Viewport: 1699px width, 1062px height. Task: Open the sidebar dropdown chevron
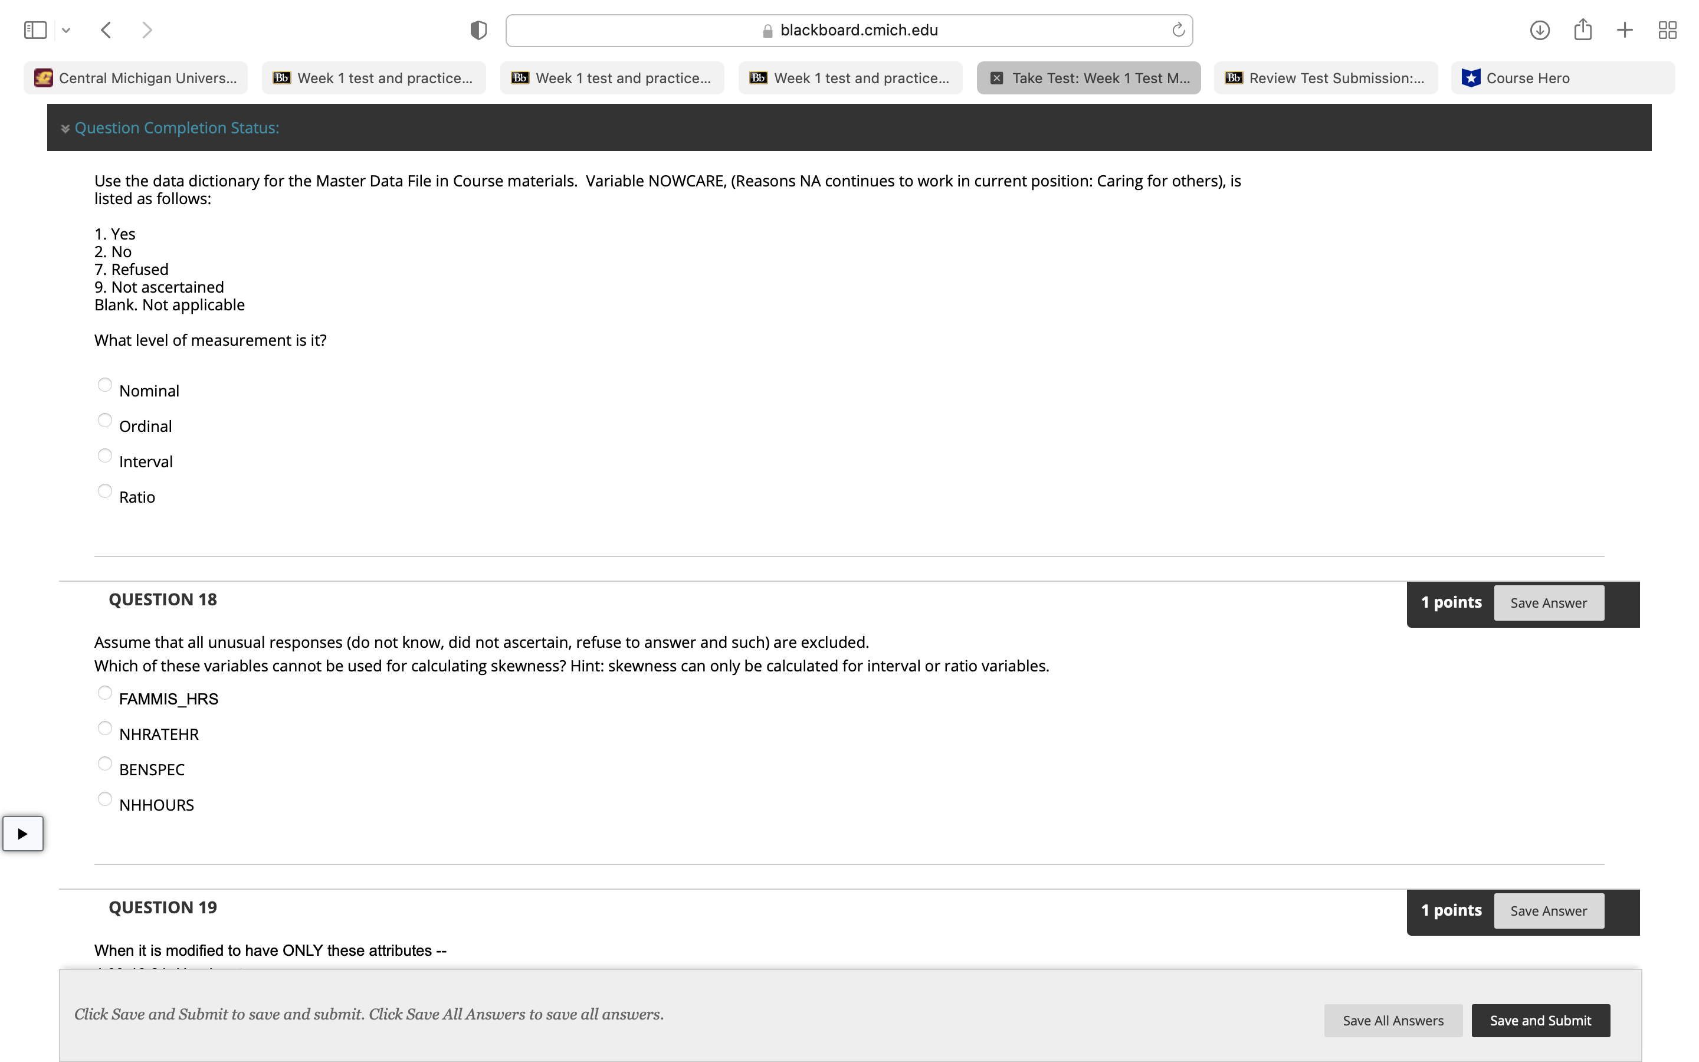[x=66, y=29]
